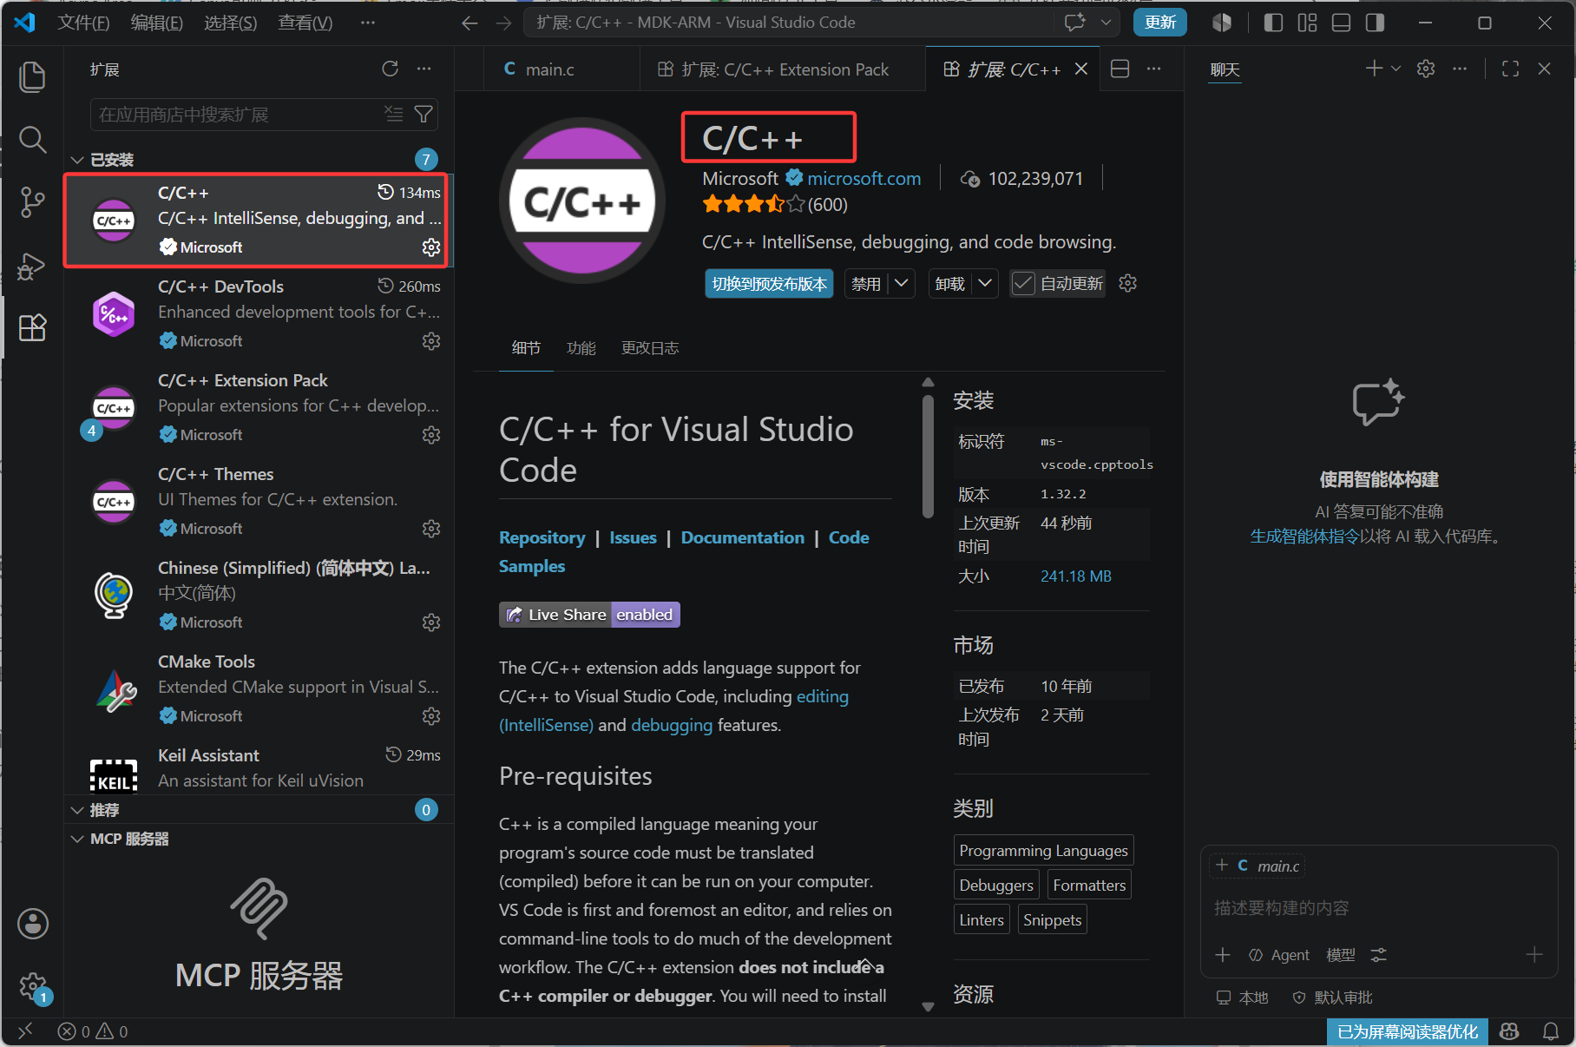Viewport: 1576px width, 1047px height.
Task: Click the 更新 button in title bar
Action: pos(1159,23)
